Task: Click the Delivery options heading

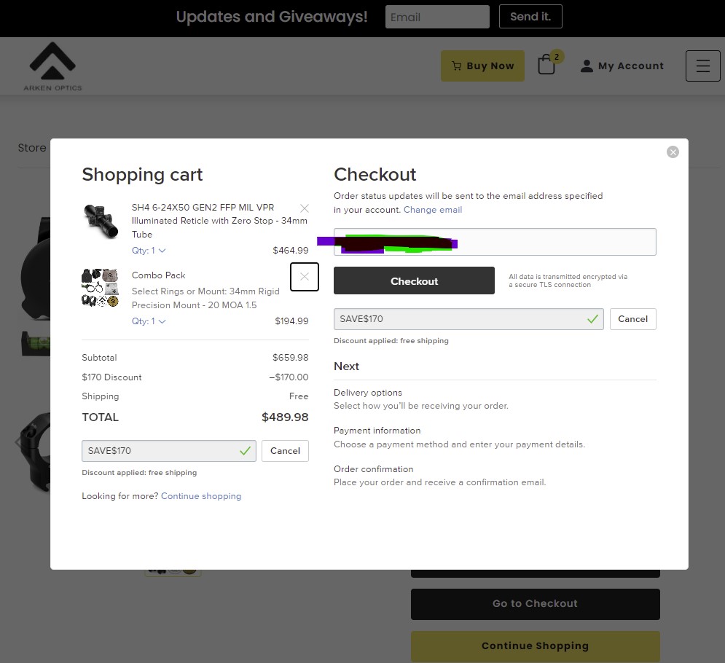Action: [x=367, y=393]
